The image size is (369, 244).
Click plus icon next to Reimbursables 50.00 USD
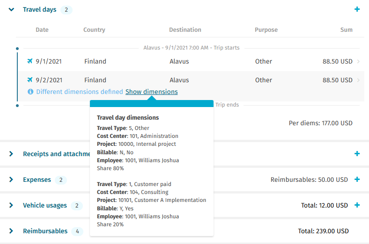point(357,179)
